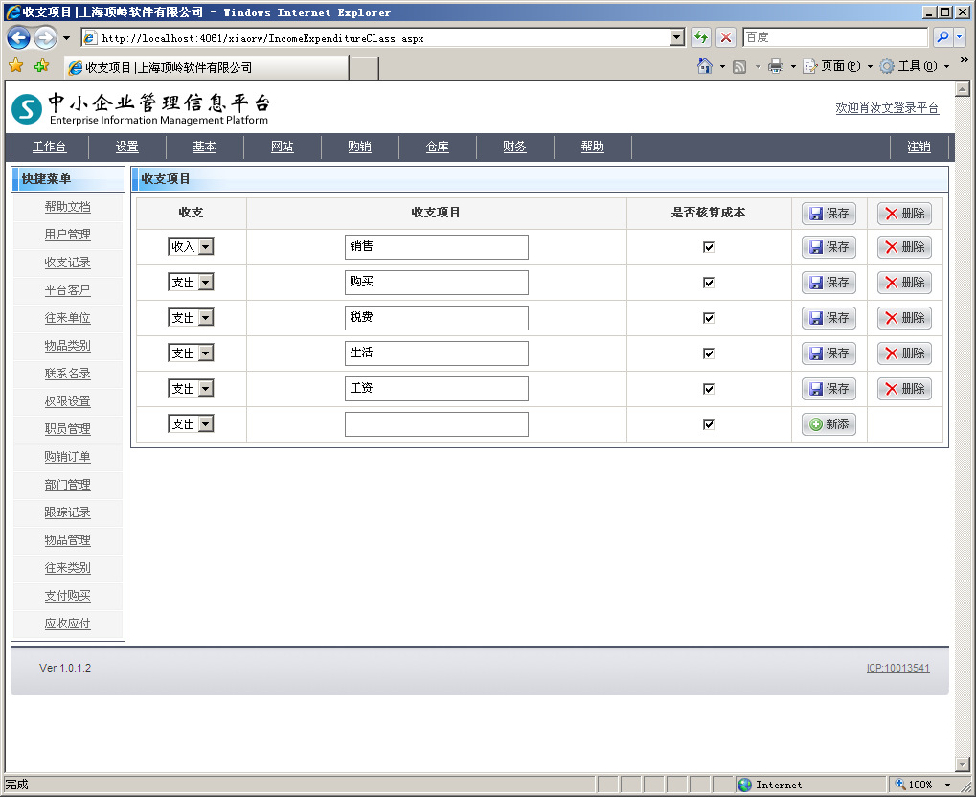
Task: Click the empty 收支项目 text field
Action: (x=436, y=424)
